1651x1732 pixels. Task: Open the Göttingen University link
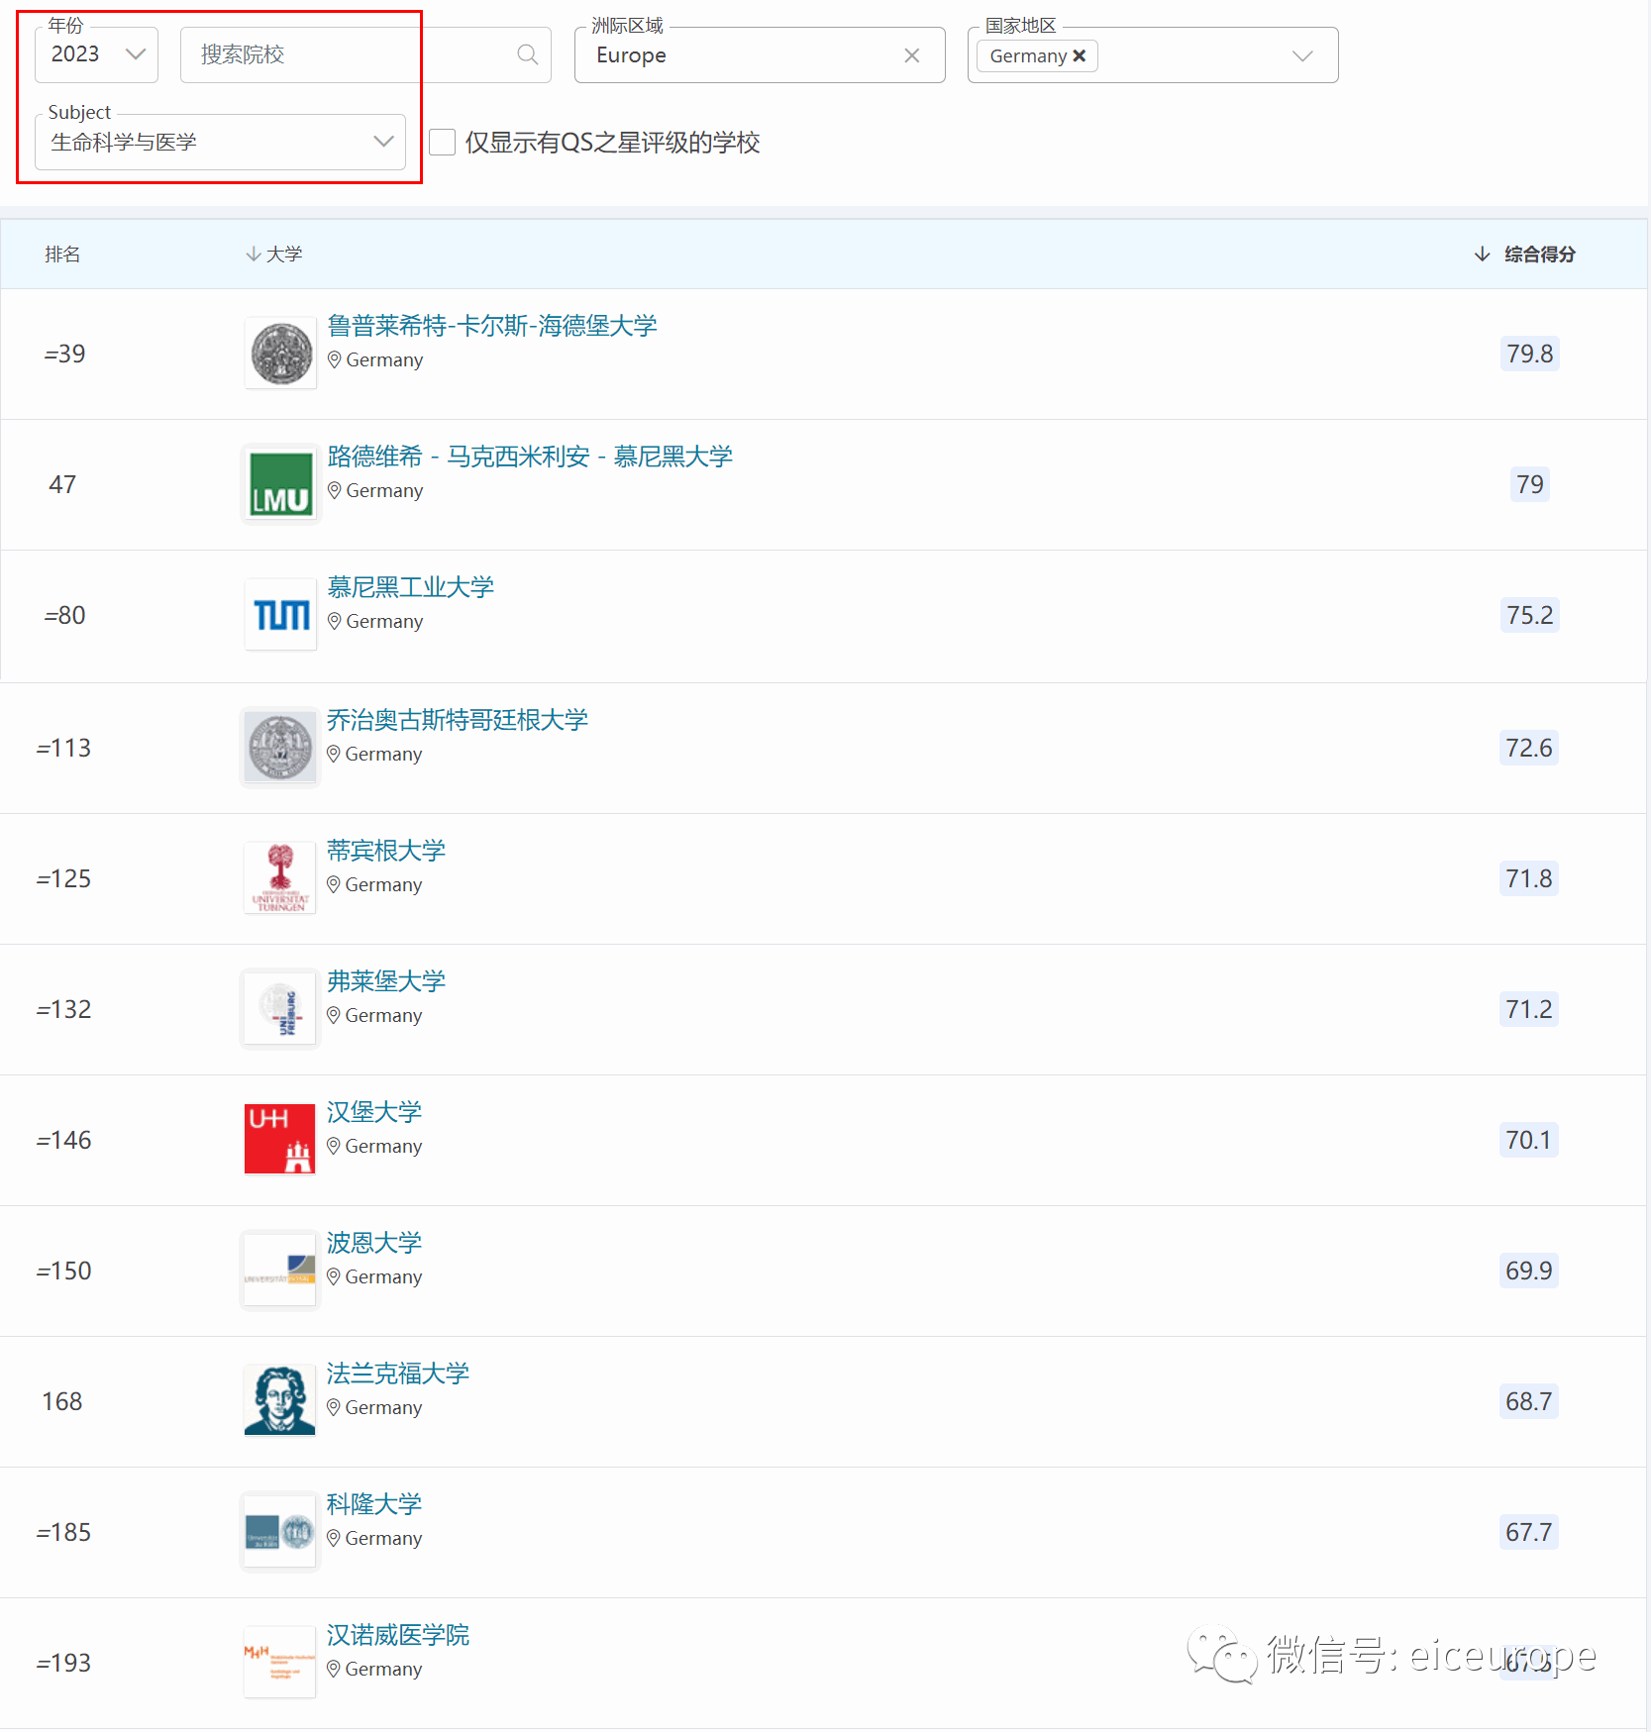click(458, 720)
